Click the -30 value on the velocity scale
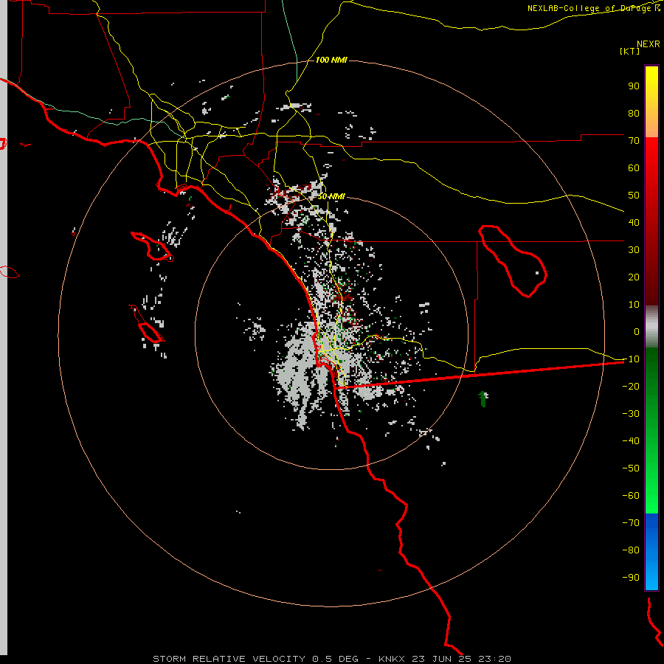664x664 pixels. click(x=631, y=414)
